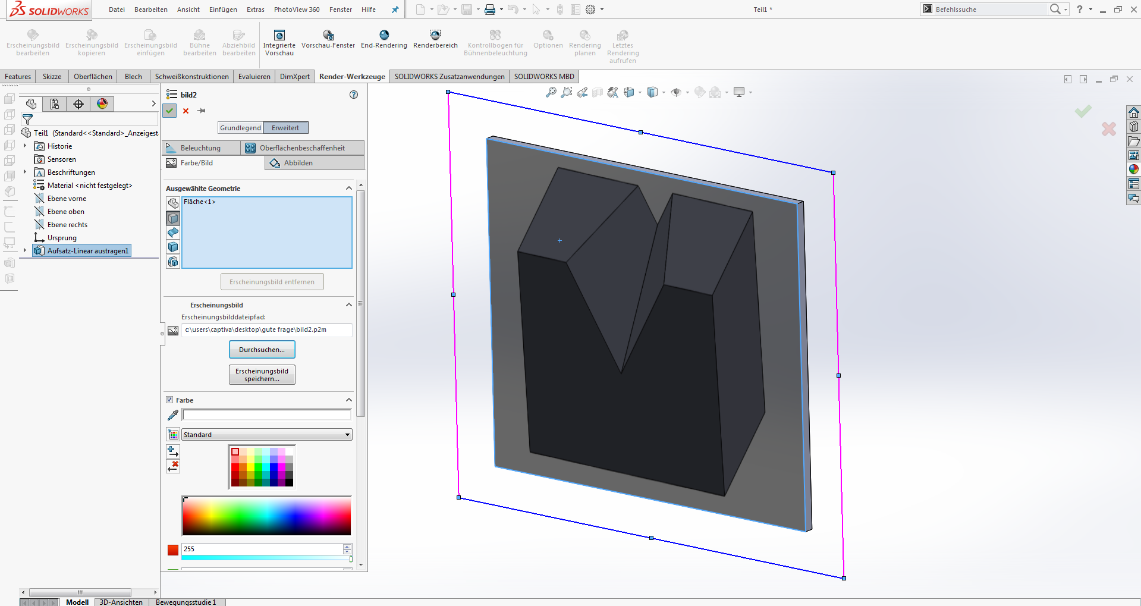Switch to the Blech ribbon tab

[133, 76]
